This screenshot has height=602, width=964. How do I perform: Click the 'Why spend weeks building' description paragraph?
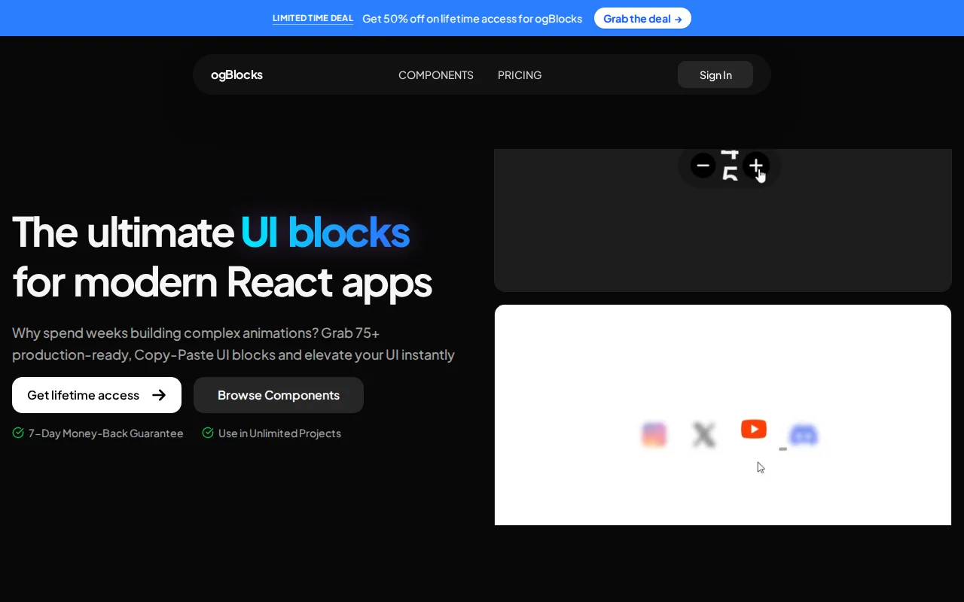click(233, 344)
